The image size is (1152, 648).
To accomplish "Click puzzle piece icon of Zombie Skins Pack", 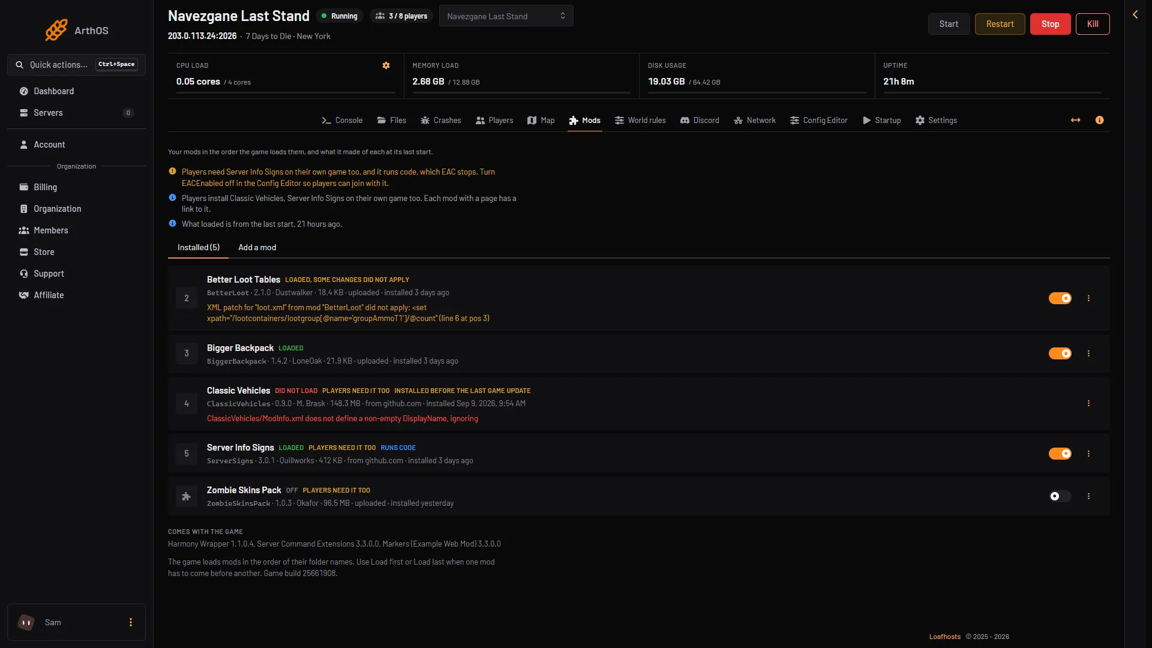I will pyautogui.click(x=187, y=496).
